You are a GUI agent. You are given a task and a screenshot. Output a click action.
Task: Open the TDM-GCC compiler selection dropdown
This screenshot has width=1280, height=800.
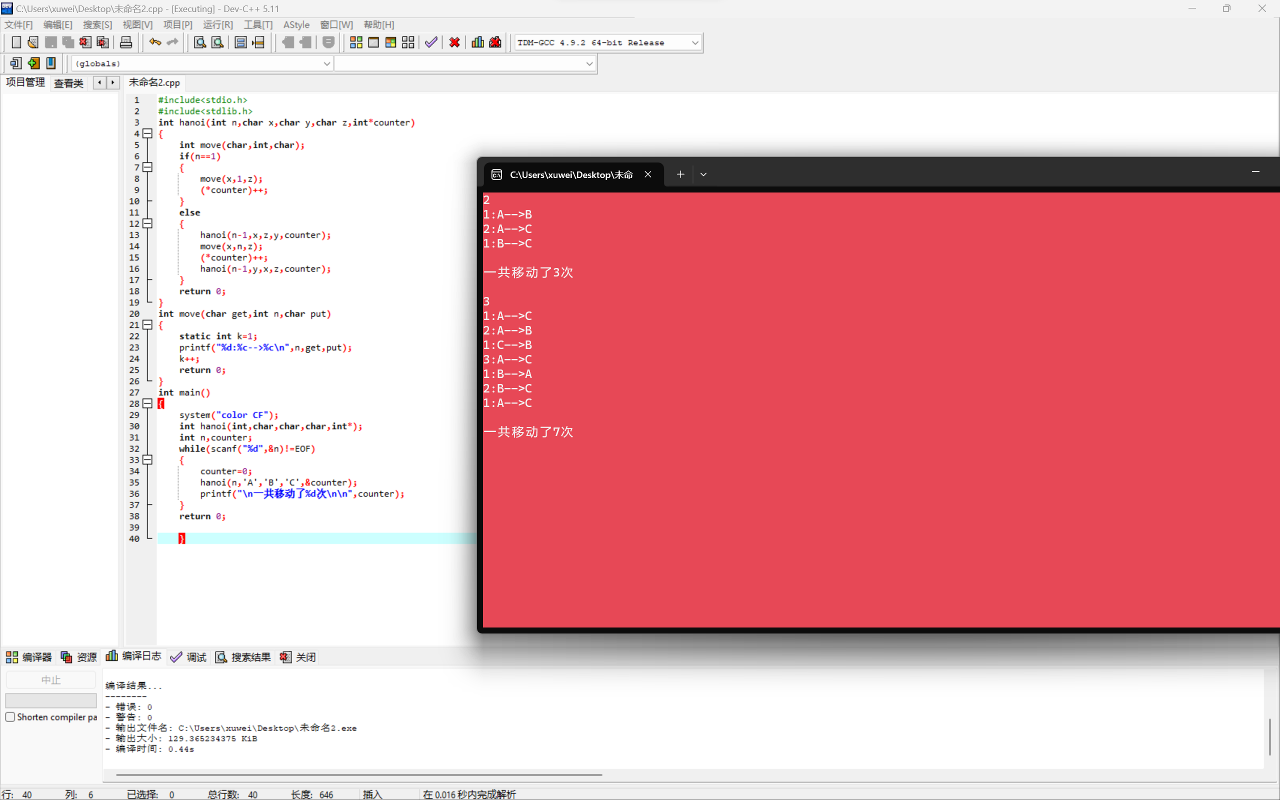tap(695, 43)
